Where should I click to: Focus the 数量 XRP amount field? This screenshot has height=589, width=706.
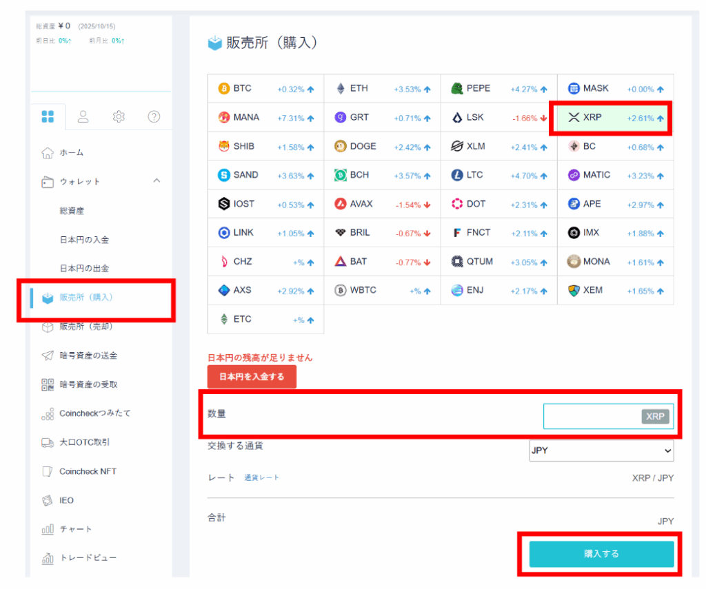[x=592, y=416]
